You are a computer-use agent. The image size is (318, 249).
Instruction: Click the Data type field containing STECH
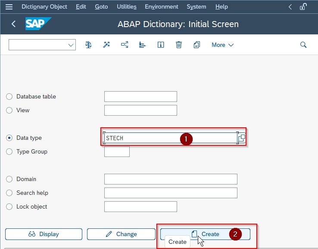click(171, 138)
